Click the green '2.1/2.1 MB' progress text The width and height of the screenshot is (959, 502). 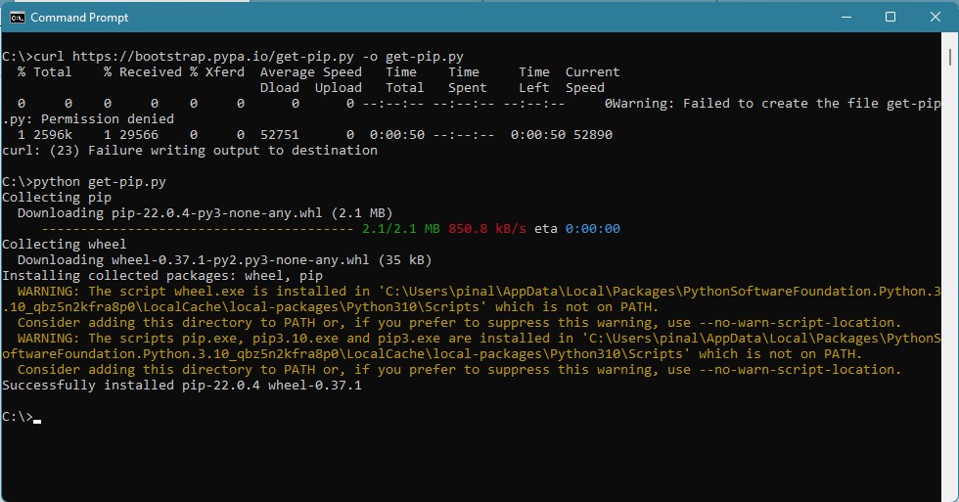pyautogui.click(x=400, y=229)
